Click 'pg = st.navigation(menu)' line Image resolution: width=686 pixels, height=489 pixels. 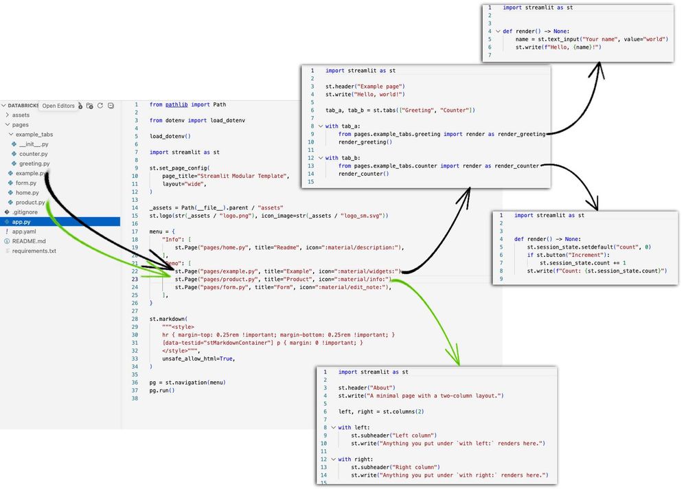pos(187,383)
